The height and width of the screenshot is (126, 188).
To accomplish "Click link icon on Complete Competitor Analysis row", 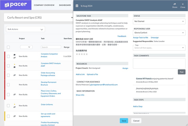I will 14,58.
